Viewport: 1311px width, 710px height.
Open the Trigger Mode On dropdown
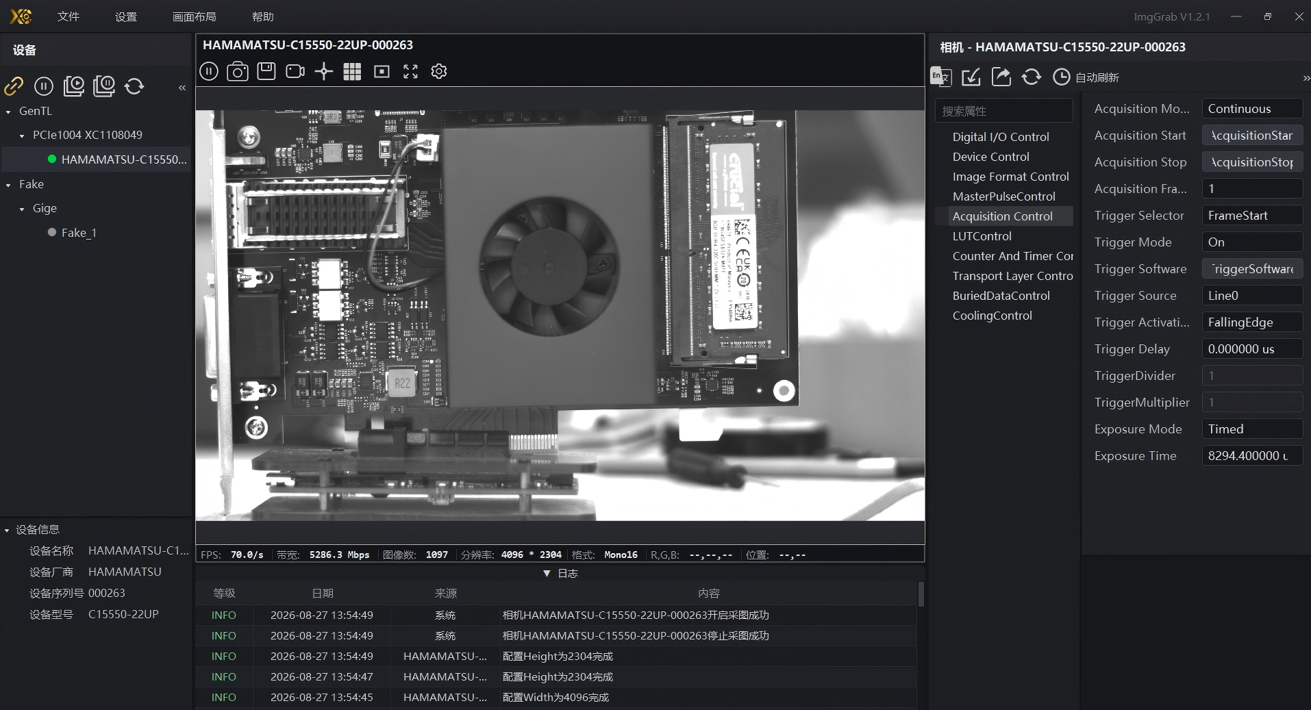point(1252,242)
